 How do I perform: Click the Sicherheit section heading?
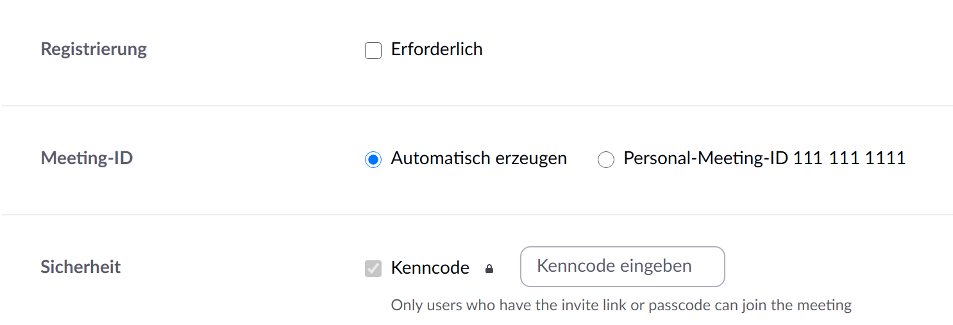click(x=81, y=267)
